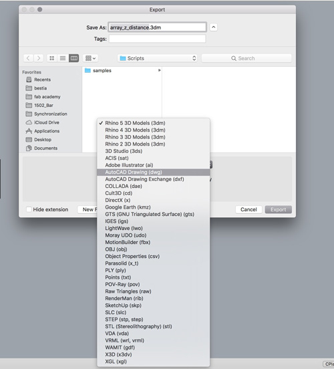Select LightWave (lwo) format

tap(154, 228)
